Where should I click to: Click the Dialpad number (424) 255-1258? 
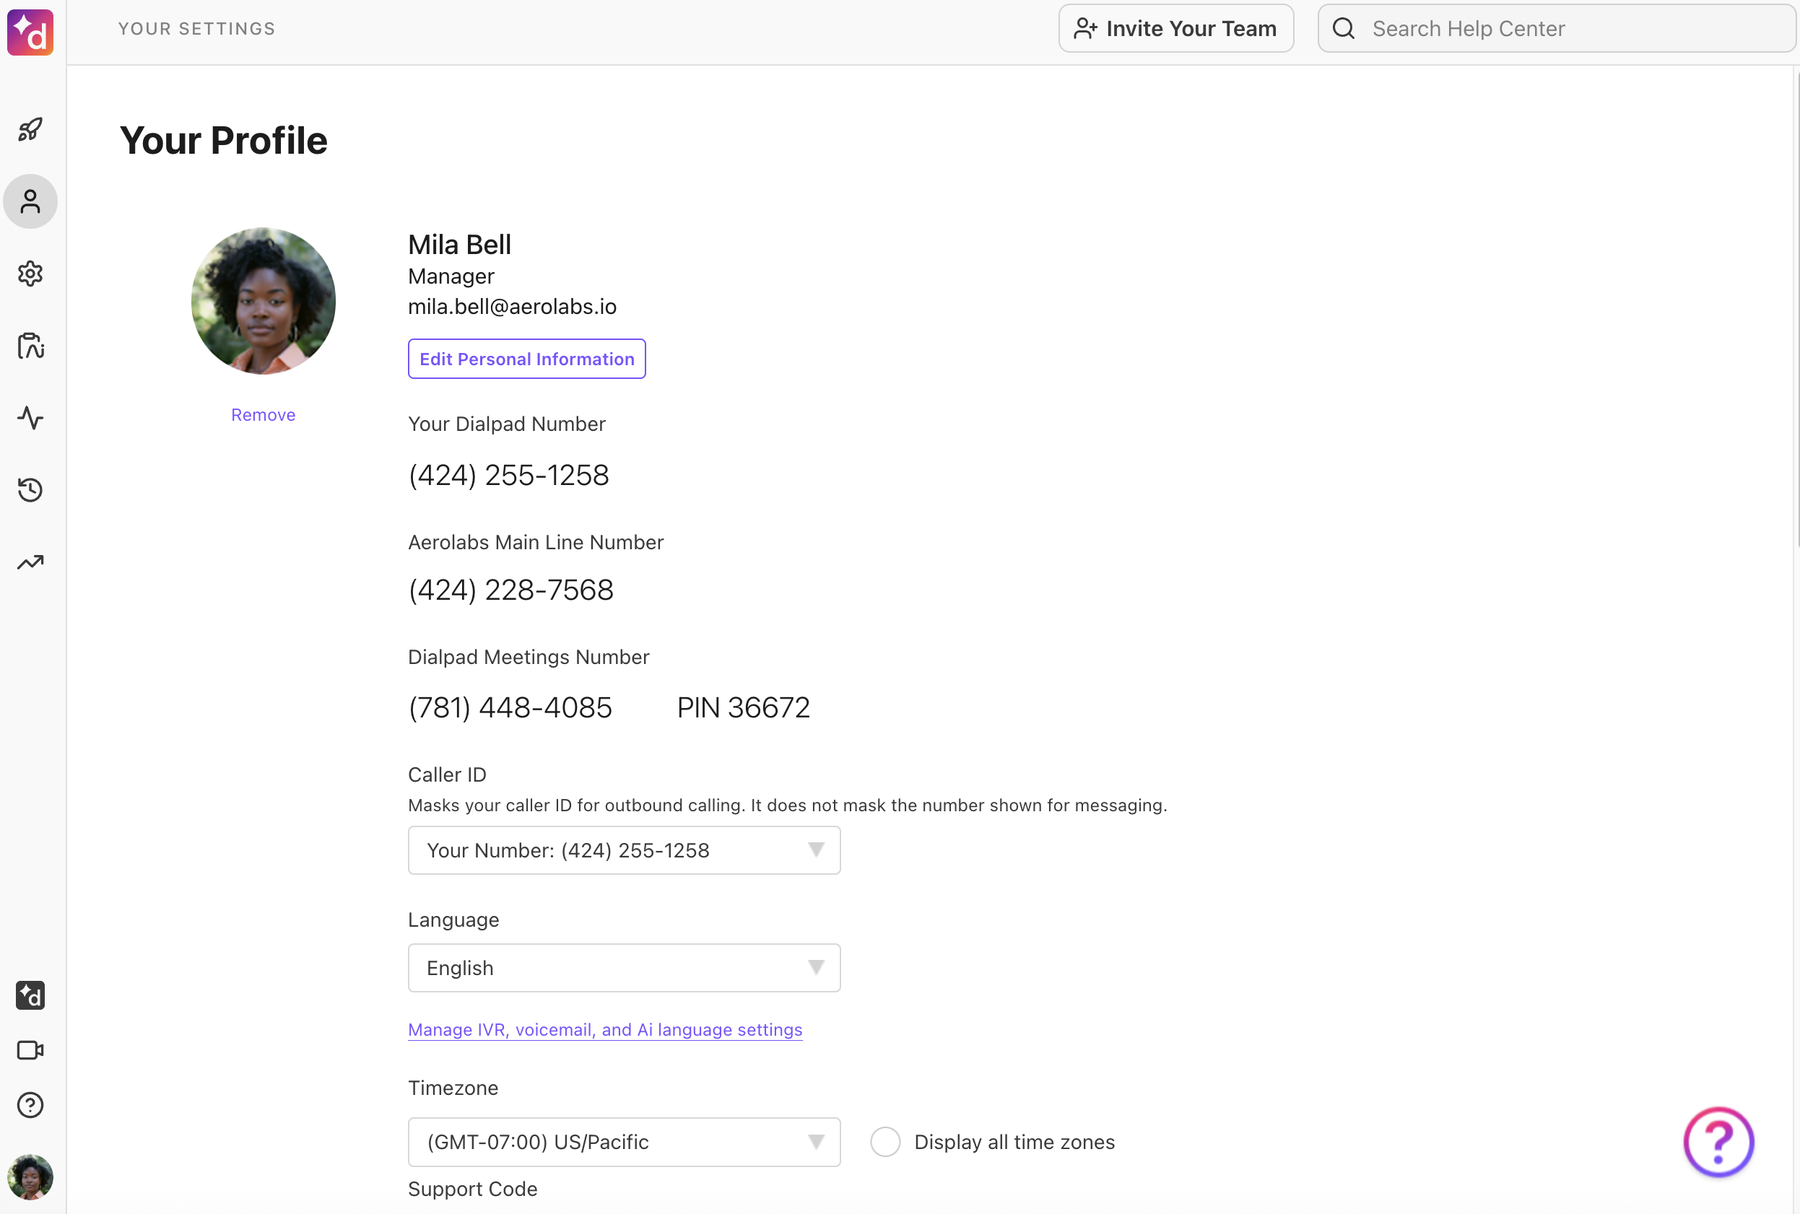(x=509, y=475)
